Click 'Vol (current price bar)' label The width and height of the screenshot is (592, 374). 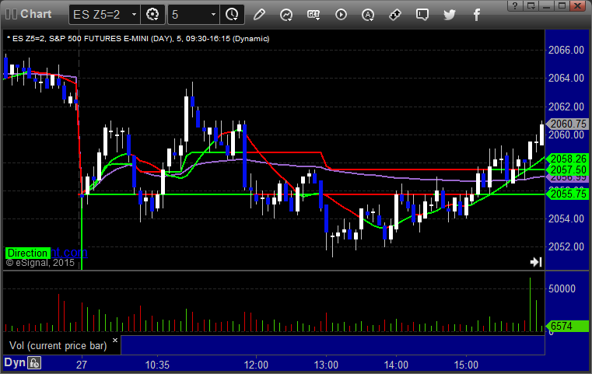tap(58, 346)
